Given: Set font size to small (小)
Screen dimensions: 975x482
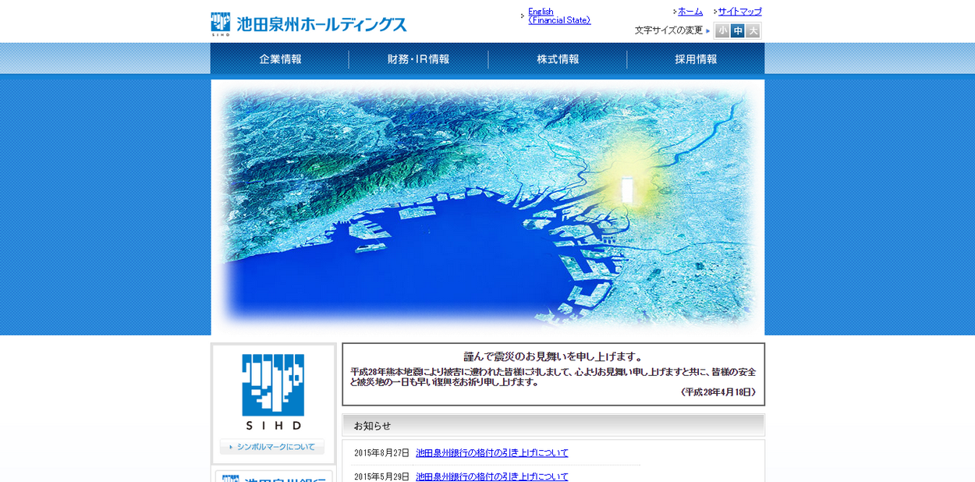Looking at the screenshot, I should click(x=722, y=31).
